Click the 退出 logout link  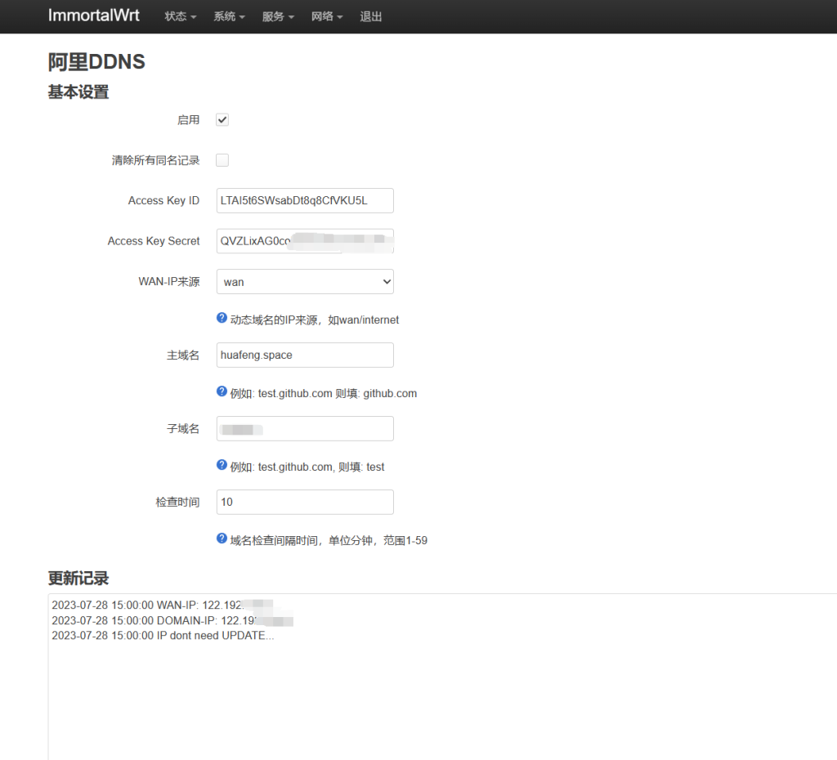click(x=371, y=16)
